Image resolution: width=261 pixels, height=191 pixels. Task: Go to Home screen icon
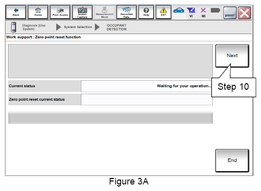[x=38, y=12]
